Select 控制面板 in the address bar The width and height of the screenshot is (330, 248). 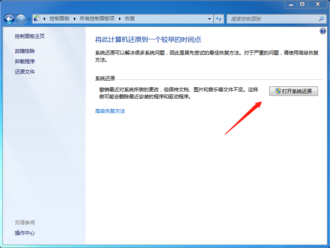tap(60, 19)
